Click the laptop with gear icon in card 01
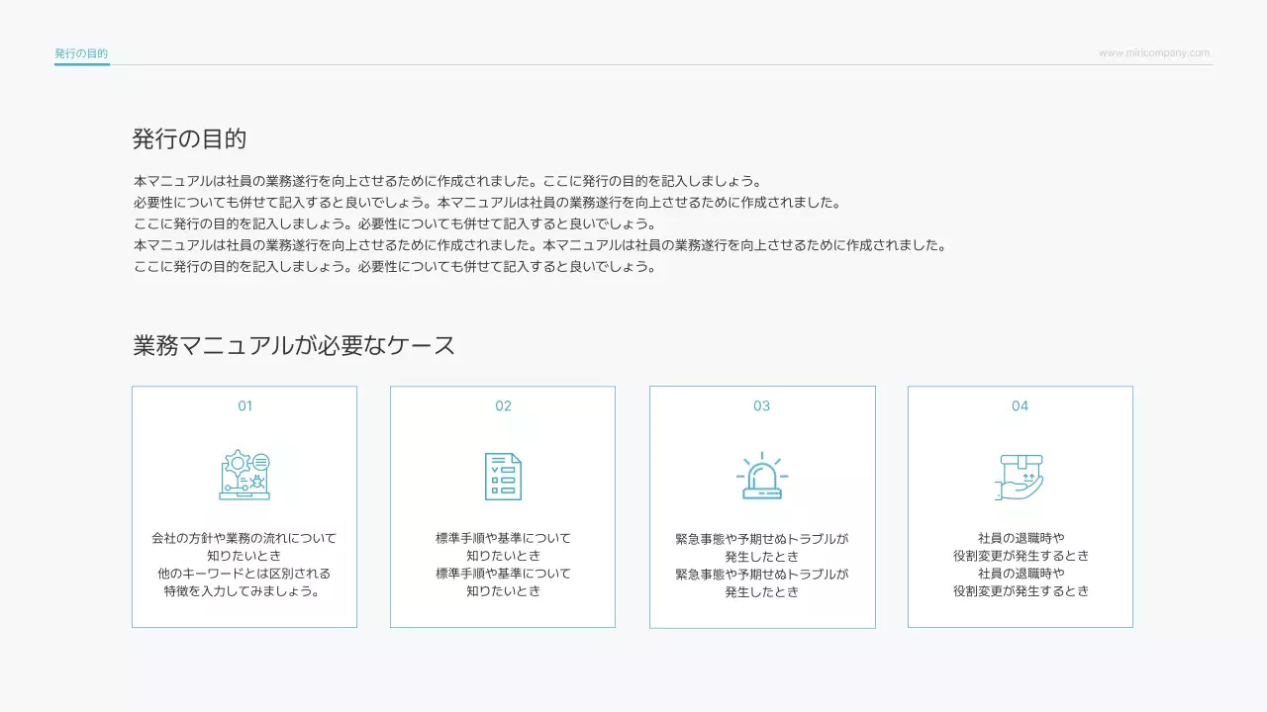 tap(244, 475)
